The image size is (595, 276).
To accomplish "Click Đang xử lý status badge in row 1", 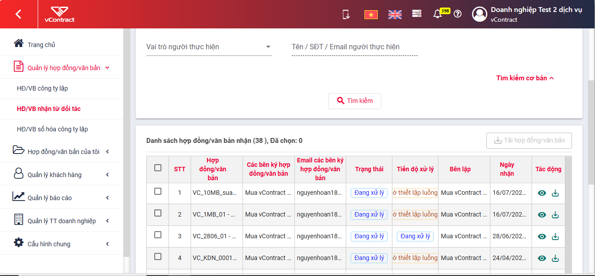I will click(369, 193).
